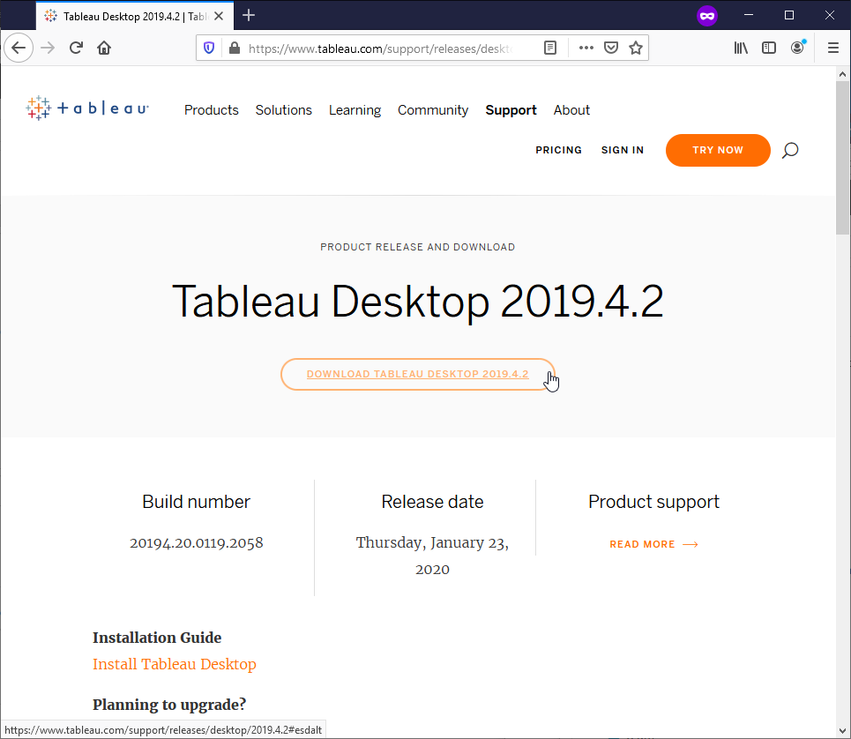Click the scrollbar up arrow

click(x=842, y=74)
